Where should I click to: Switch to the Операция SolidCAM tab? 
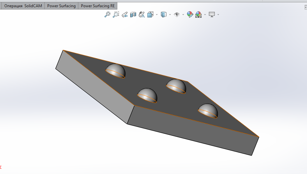[23, 6]
